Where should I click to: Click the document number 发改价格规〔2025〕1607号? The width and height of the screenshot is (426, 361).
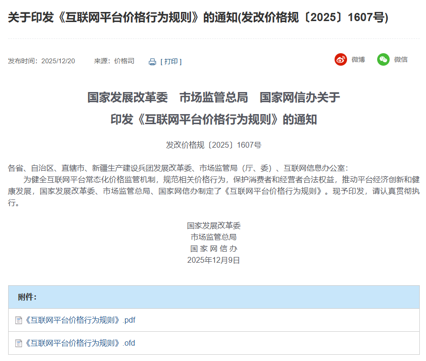tap(213, 144)
